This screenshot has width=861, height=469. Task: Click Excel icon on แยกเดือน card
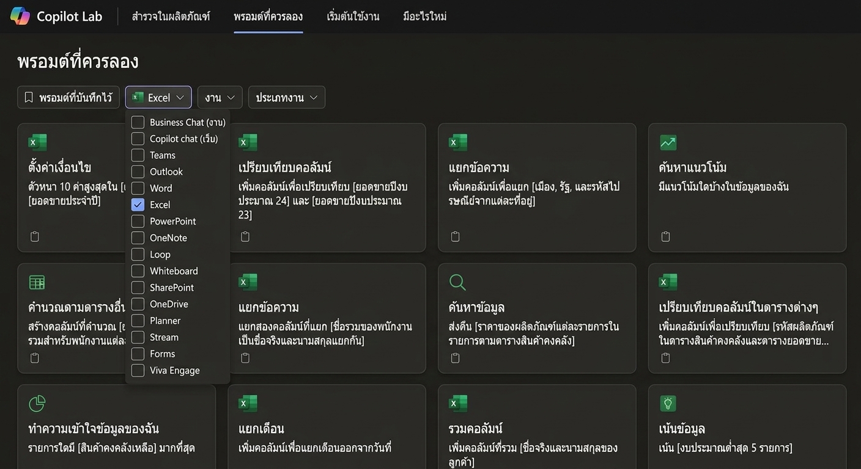[x=248, y=404]
